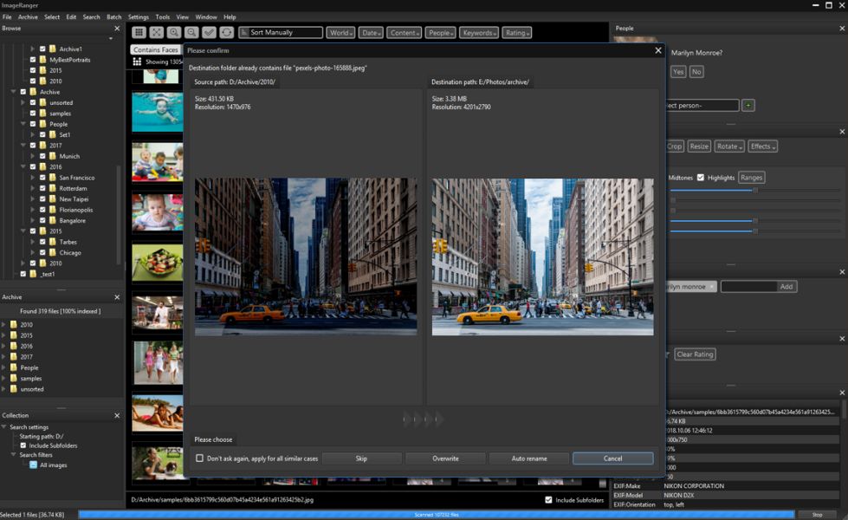Open the Settings menu
The width and height of the screenshot is (848, 520).
pyautogui.click(x=139, y=17)
